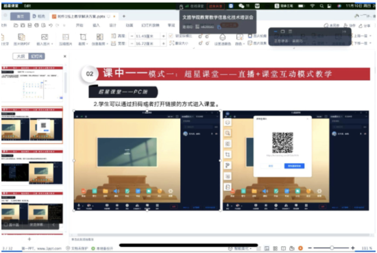Click the height value input field

tap(147, 36)
